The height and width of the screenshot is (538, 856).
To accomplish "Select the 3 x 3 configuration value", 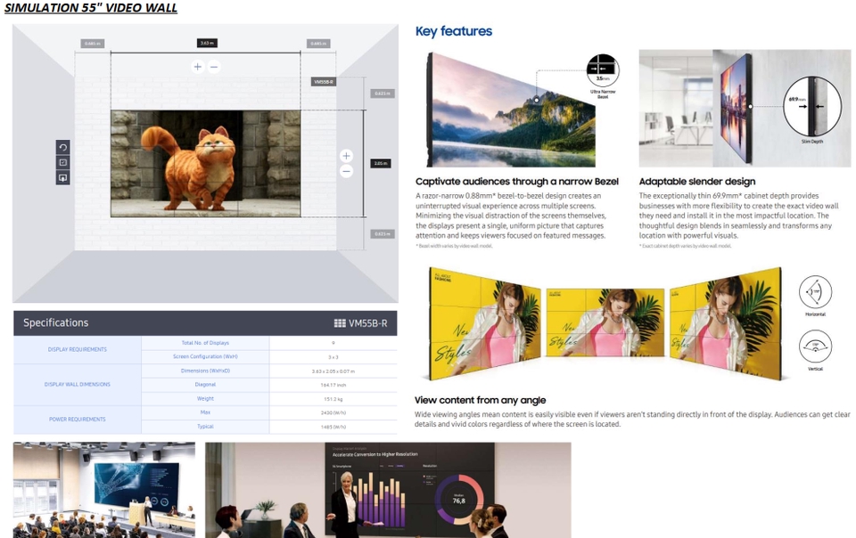I will coord(333,357).
